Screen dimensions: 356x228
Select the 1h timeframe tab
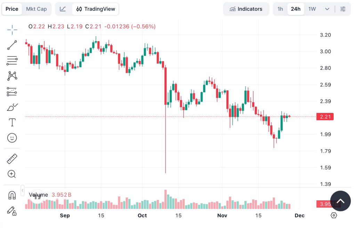280,9
